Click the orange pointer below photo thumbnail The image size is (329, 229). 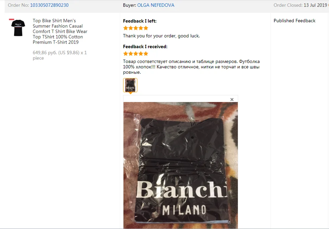[x=130, y=93]
